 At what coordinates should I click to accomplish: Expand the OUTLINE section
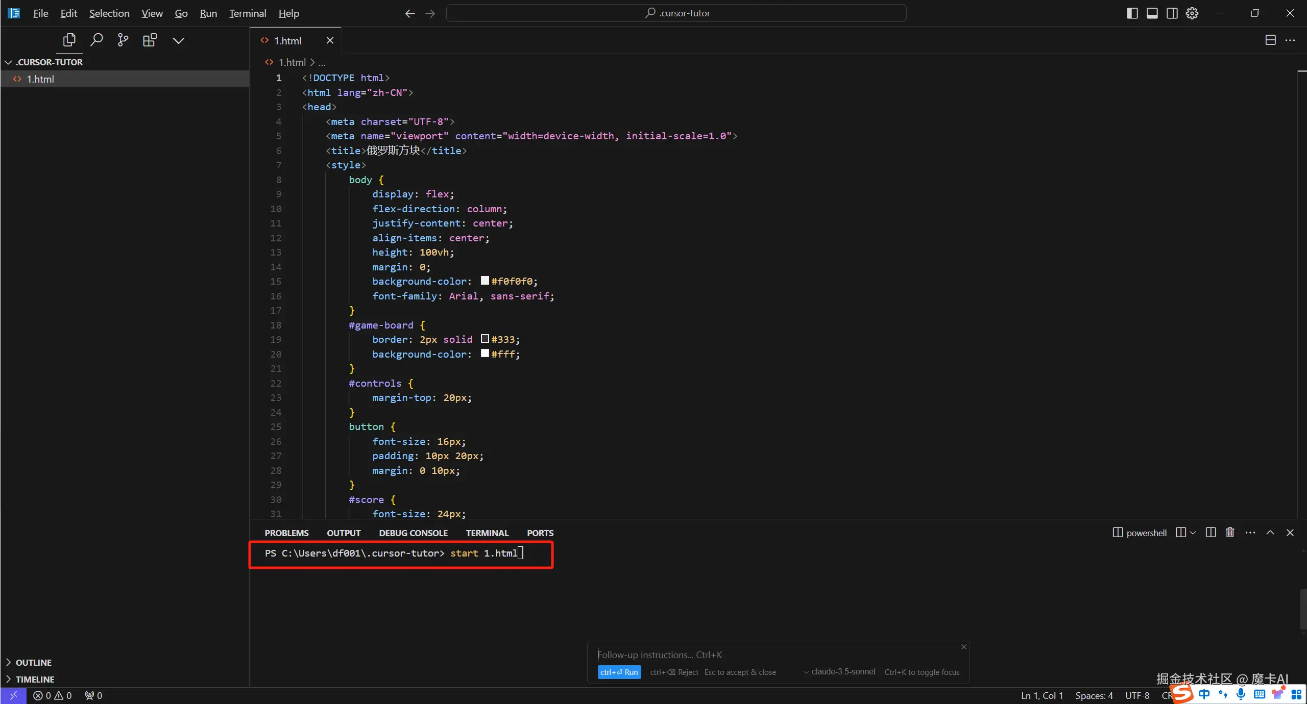[34, 662]
